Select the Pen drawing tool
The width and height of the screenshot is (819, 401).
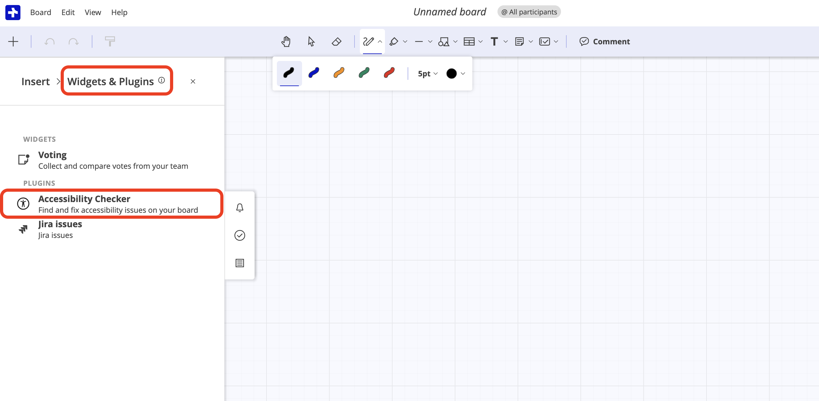point(368,42)
